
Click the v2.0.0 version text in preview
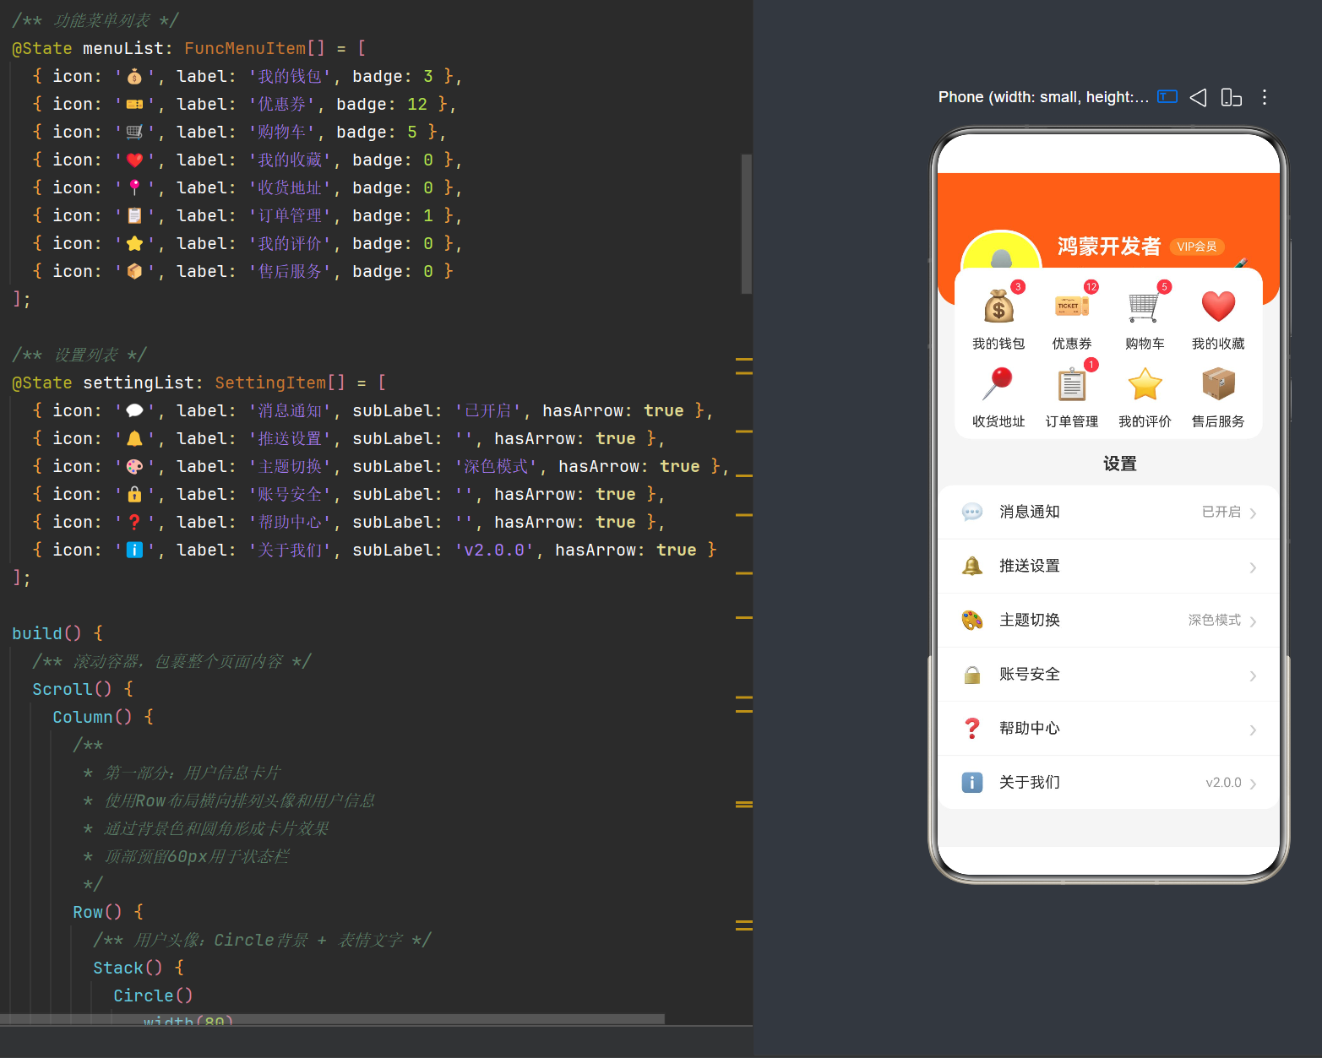click(x=1223, y=783)
